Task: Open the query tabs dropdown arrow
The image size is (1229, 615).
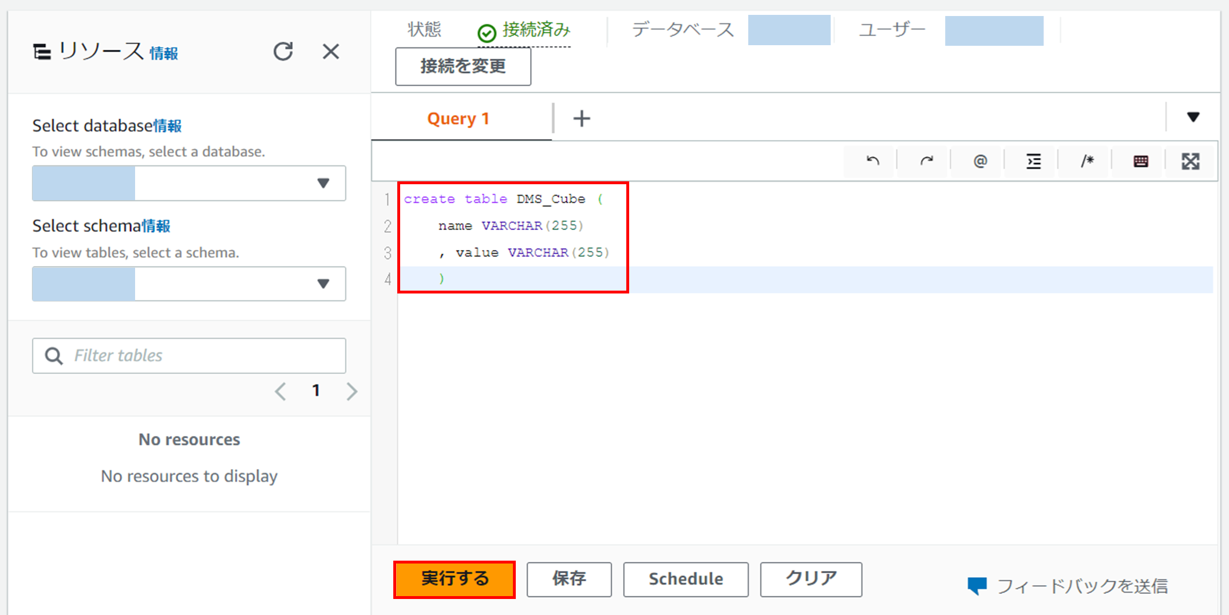Action: 1193,117
